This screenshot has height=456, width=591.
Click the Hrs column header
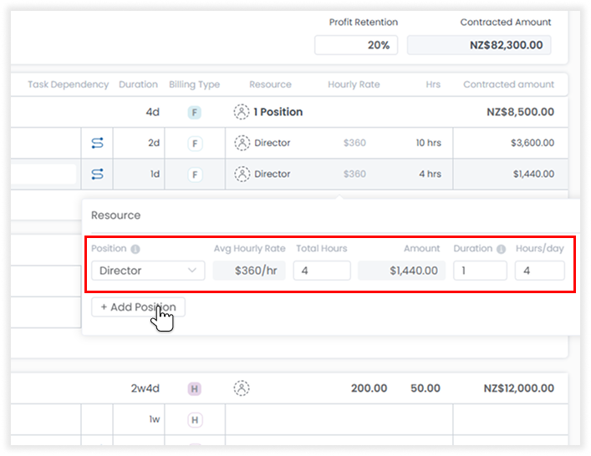[x=433, y=84]
